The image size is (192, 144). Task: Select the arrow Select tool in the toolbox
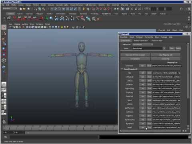4,27
